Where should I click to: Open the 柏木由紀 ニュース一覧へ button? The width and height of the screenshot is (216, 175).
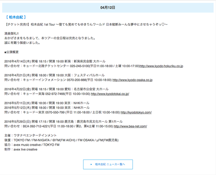(108, 164)
